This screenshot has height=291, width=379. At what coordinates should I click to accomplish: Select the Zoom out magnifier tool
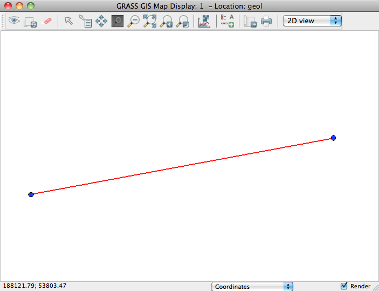(133, 22)
